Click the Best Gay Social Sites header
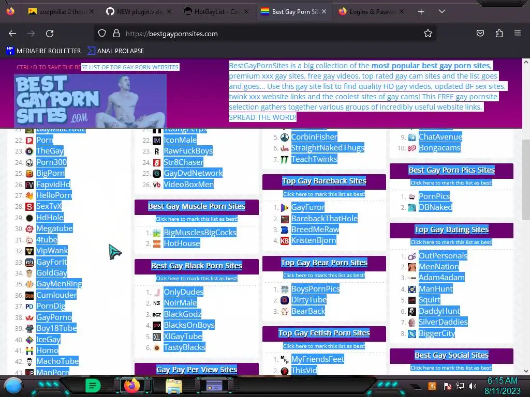The image size is (530, 397). point(451,356)
